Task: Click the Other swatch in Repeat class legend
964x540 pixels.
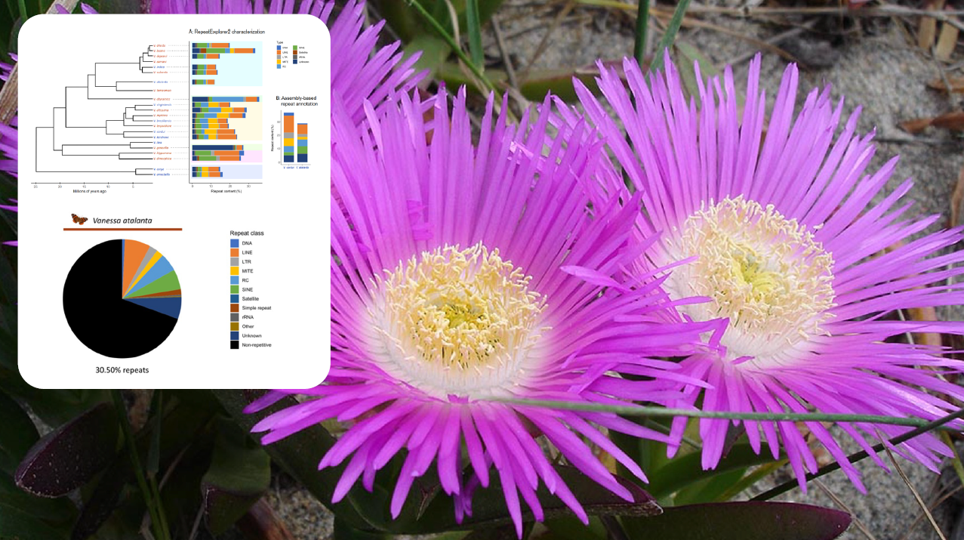Action: coord(235,326)
